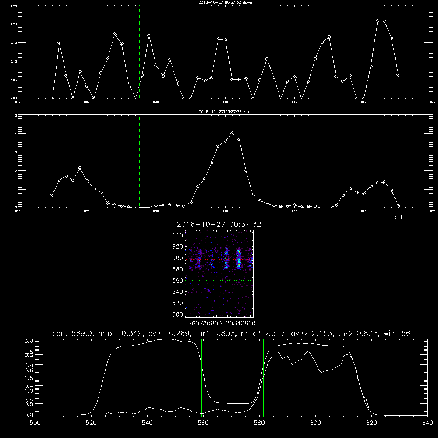Click the right green dashed line in the dusk plot
This screenshot has width=438, height=438.
pos(242,162)
